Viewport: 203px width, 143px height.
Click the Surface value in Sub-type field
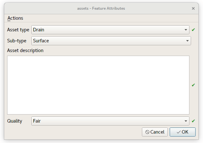[x=41, y=41]
